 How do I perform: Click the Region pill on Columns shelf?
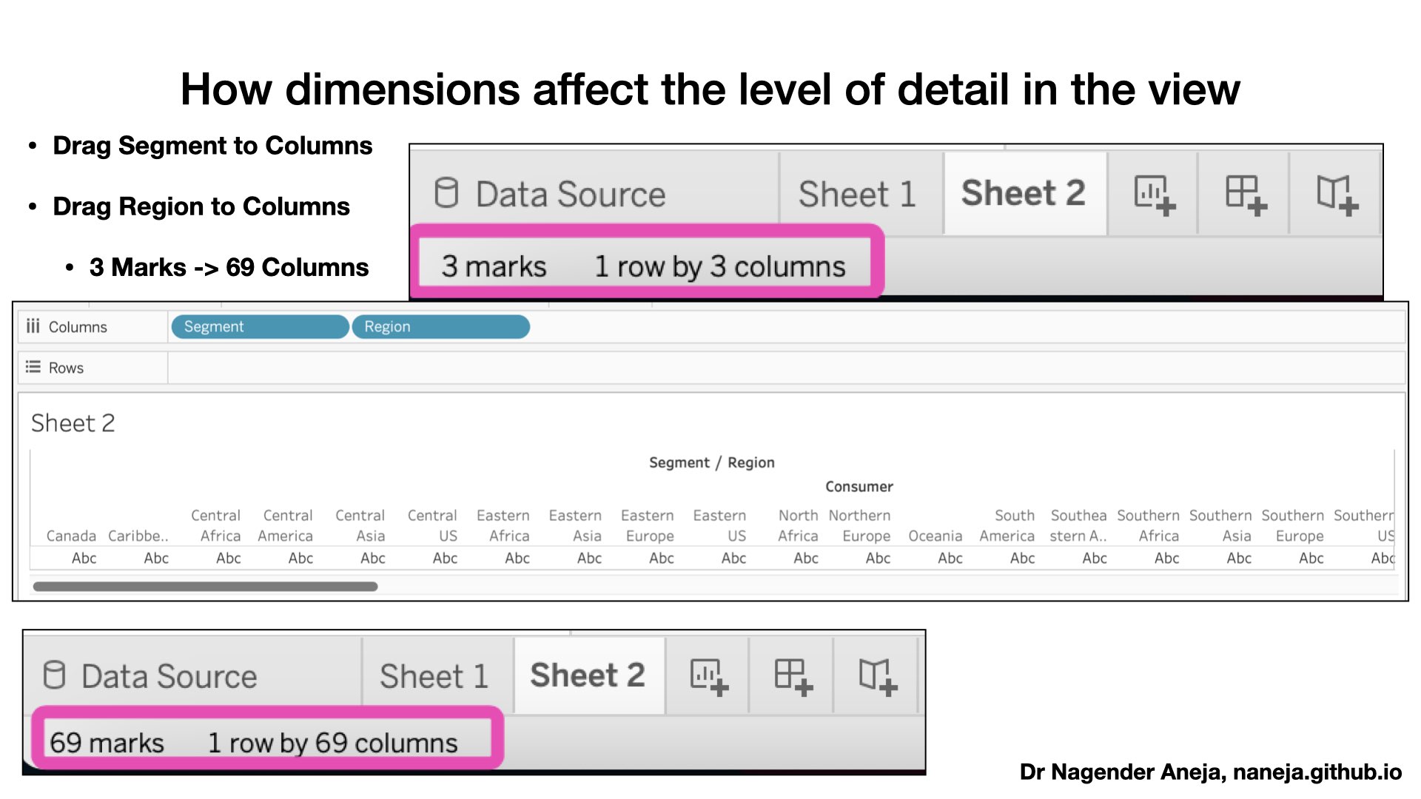click(440, 327)
